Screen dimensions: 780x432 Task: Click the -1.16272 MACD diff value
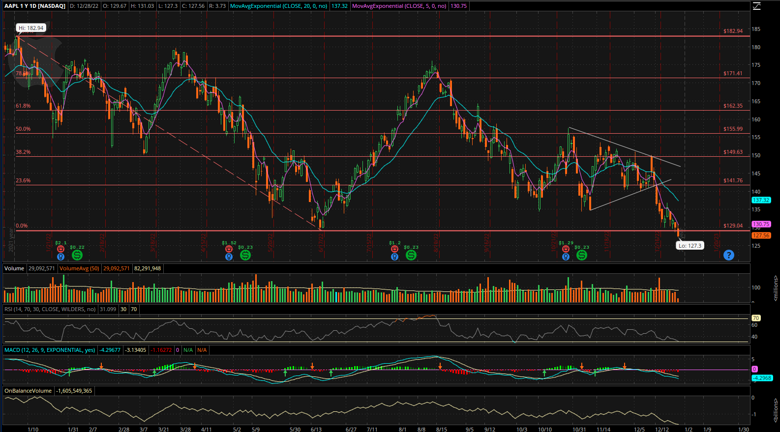click(x=161, y=350)
